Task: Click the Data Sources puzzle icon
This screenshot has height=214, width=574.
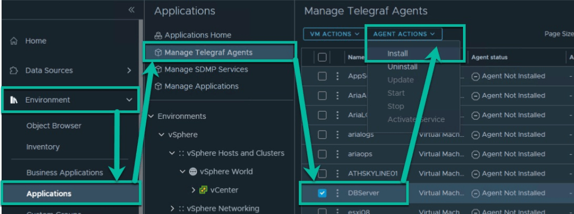Action: click(13, 70)
